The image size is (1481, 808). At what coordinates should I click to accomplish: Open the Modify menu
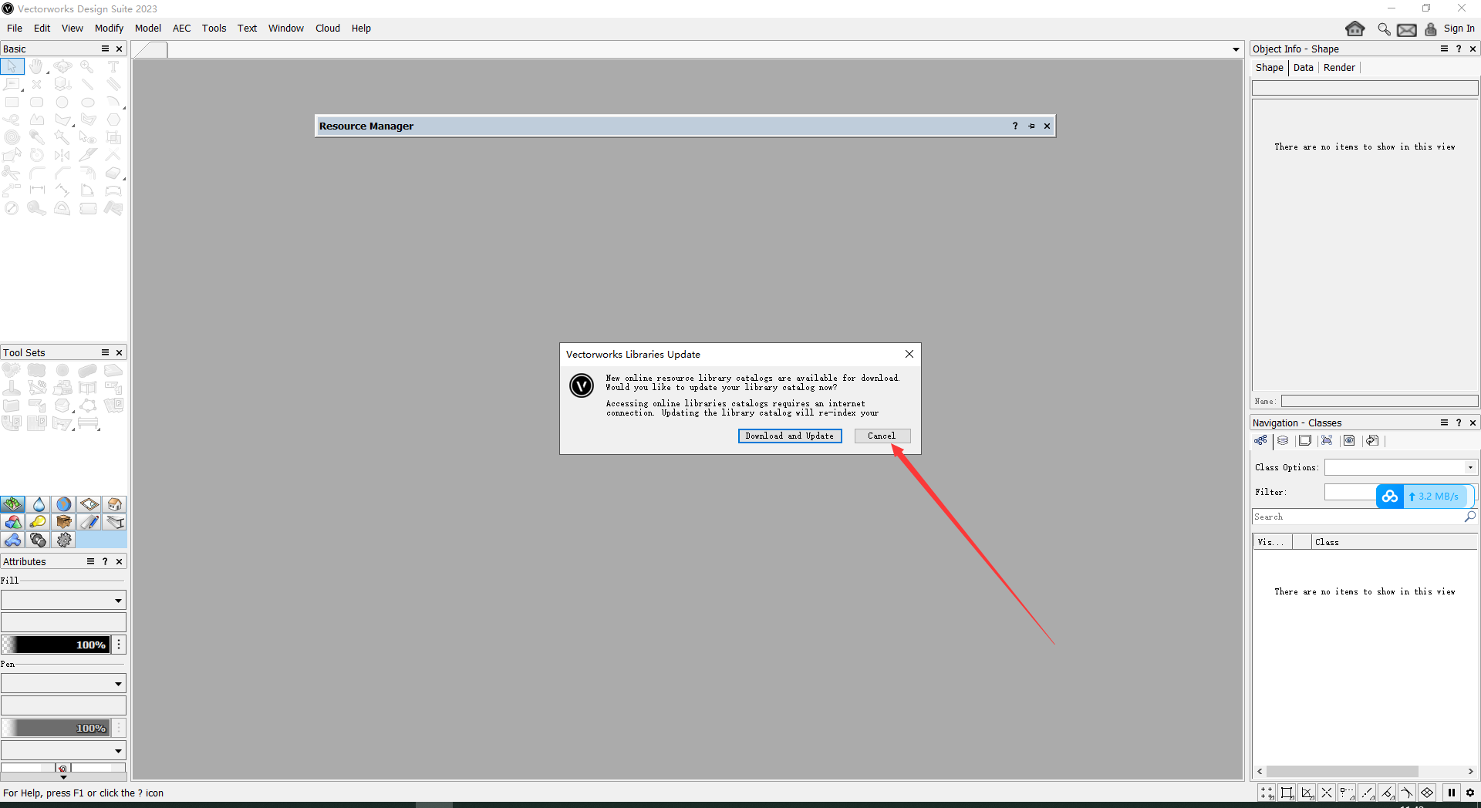109,29
